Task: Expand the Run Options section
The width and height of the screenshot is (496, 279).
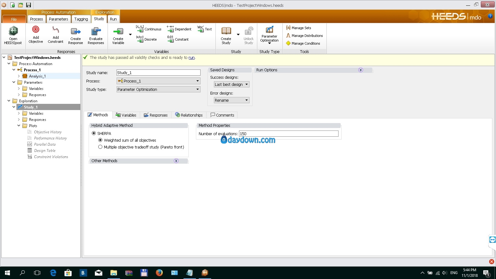Action: point(361,70)
